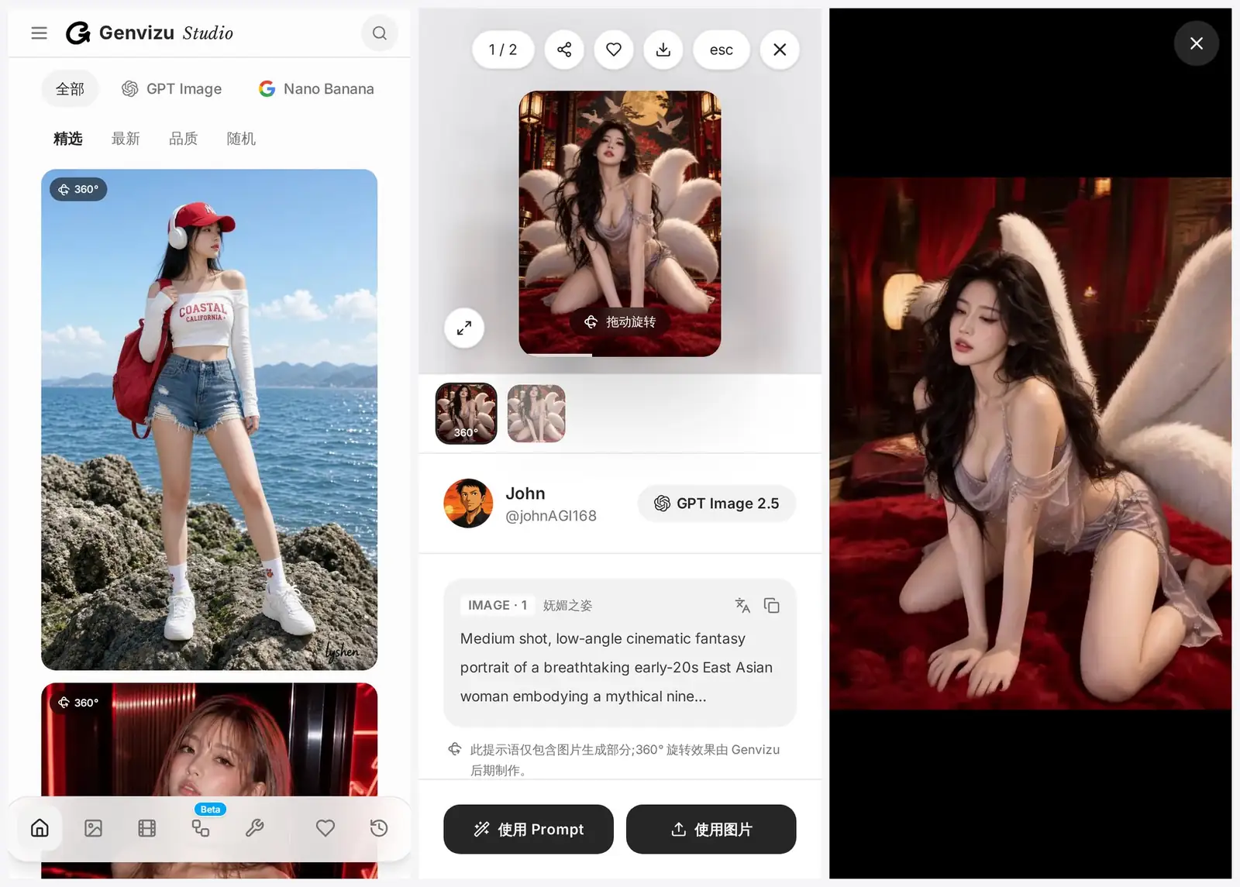The width and height of the screenshot is (1240, 887).
Task: Open the home tab in the bottom bar
Action: pos(40,828)
